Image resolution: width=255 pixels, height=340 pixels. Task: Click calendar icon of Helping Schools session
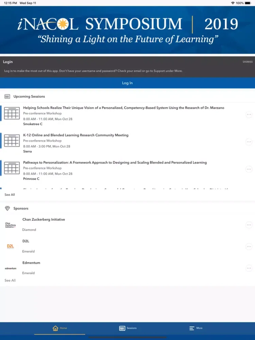[x=12, y=113]
